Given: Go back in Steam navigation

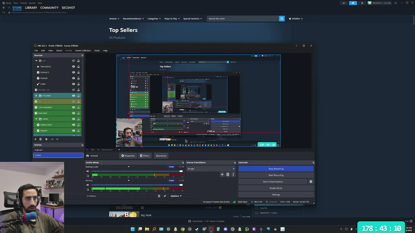Looking at the screenshot, I should (4, 8).
